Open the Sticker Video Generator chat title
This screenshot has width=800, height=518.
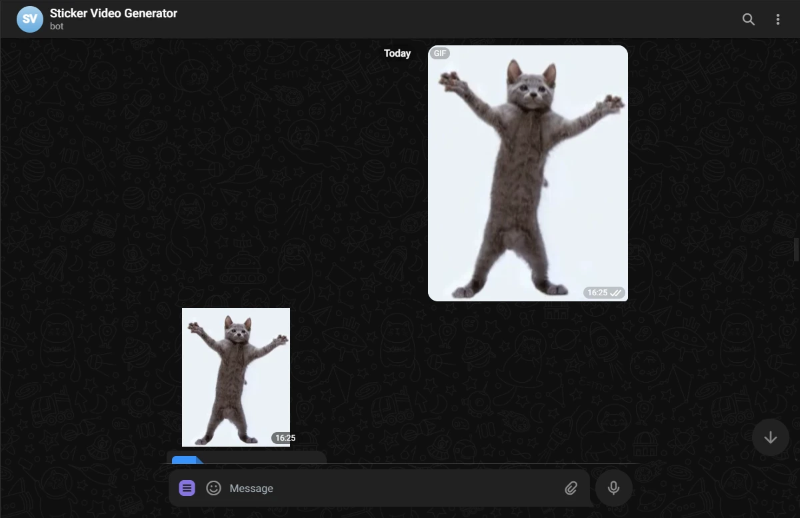pyautogui.click(x=113, y=13)
